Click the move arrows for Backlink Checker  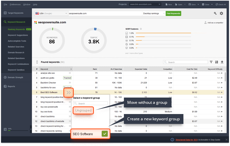pos(70,83)
